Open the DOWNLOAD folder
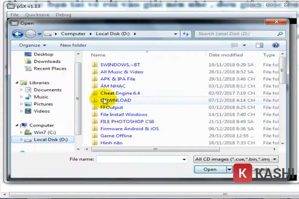 click(116, 100)
